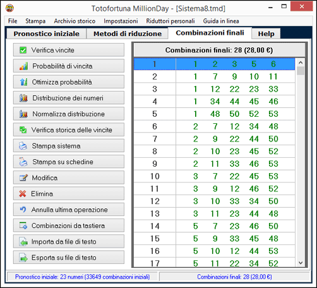Image resolution: width=317 pixels, height=288 pixels.
Task: Select combination row 8 (2 10 23 45 52)
Action: tap(214, 151)
